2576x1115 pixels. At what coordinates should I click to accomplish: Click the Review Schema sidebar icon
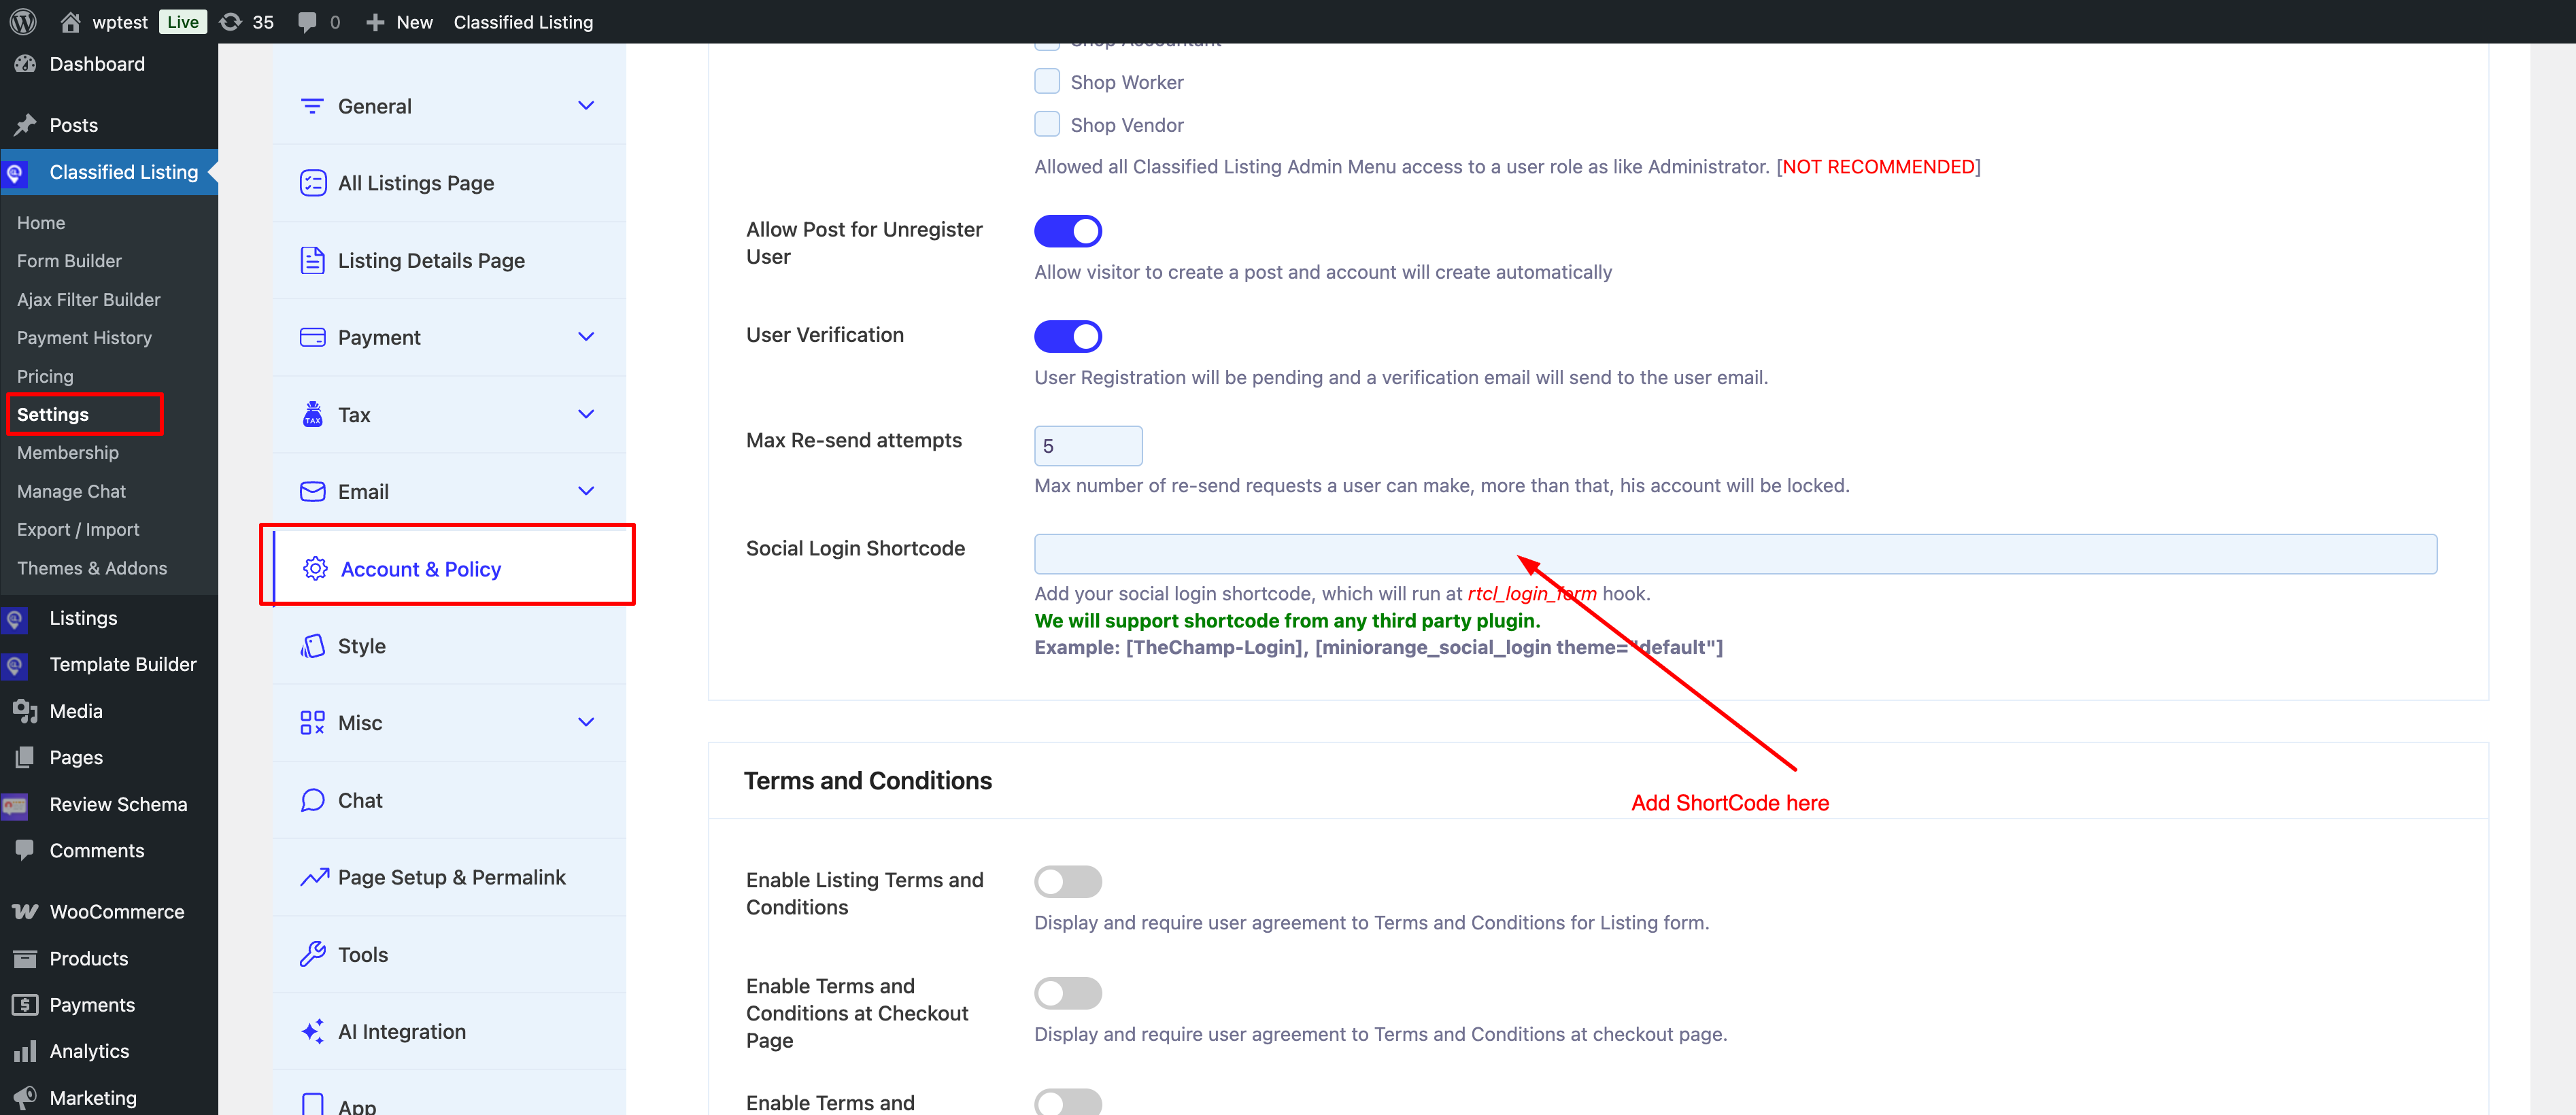coord(14,805)
